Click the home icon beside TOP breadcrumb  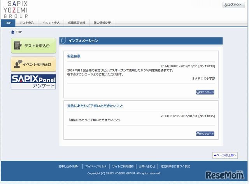click(13, 32)
